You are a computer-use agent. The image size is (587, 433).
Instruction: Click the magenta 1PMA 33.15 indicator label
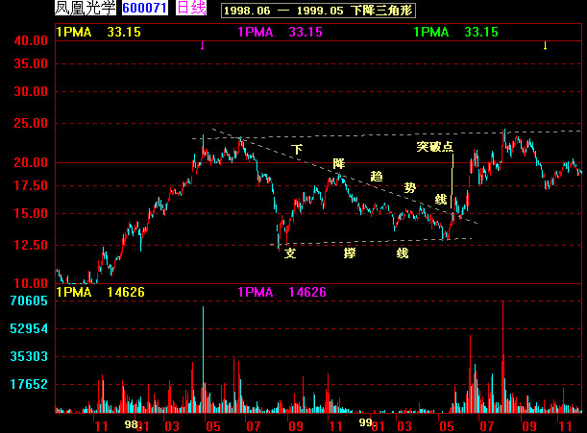click(280, 33)
